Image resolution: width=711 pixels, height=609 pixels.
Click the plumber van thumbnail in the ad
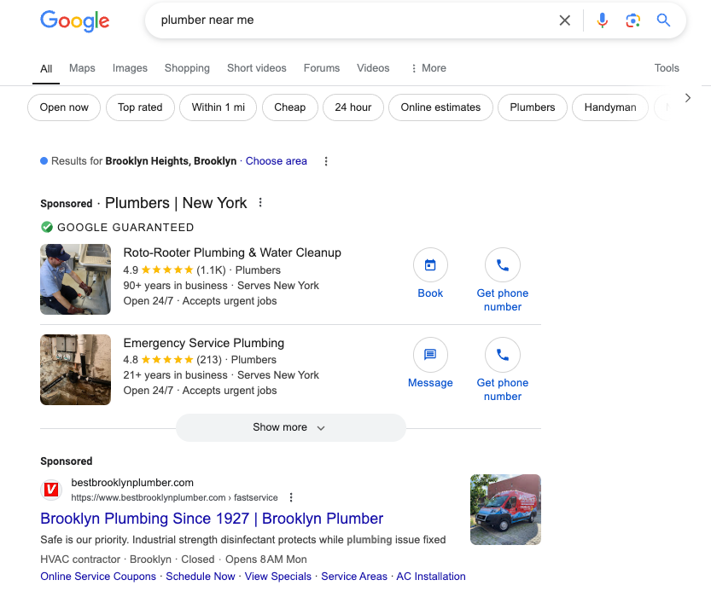pos(505,509)
